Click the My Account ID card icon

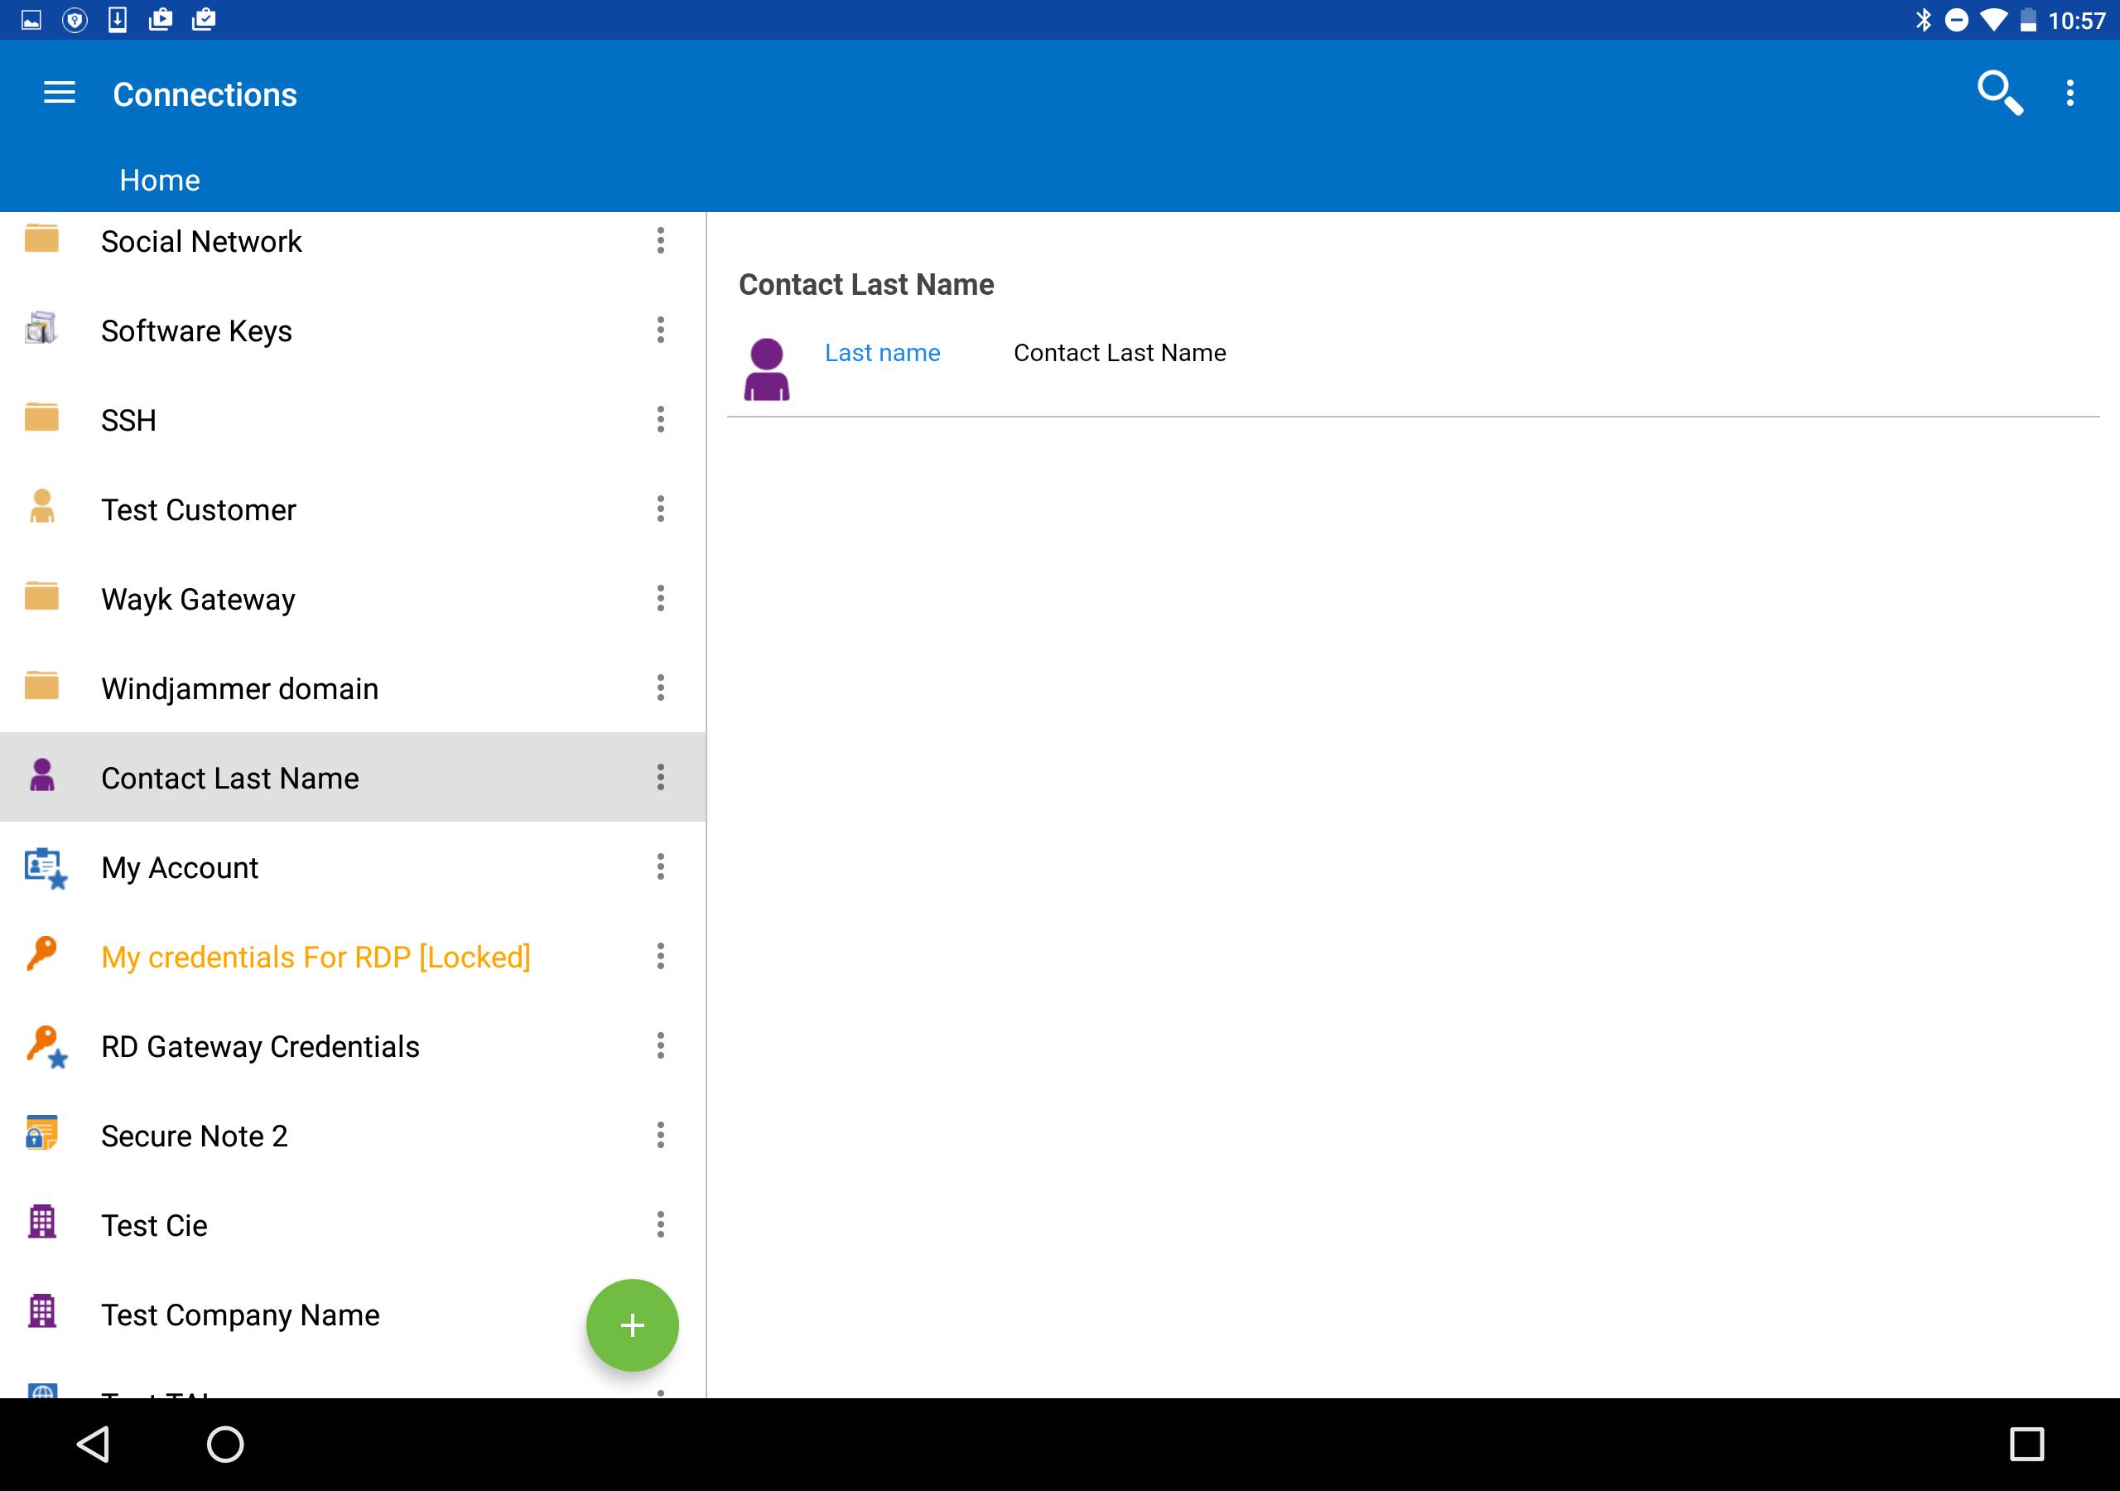[46, 867]
